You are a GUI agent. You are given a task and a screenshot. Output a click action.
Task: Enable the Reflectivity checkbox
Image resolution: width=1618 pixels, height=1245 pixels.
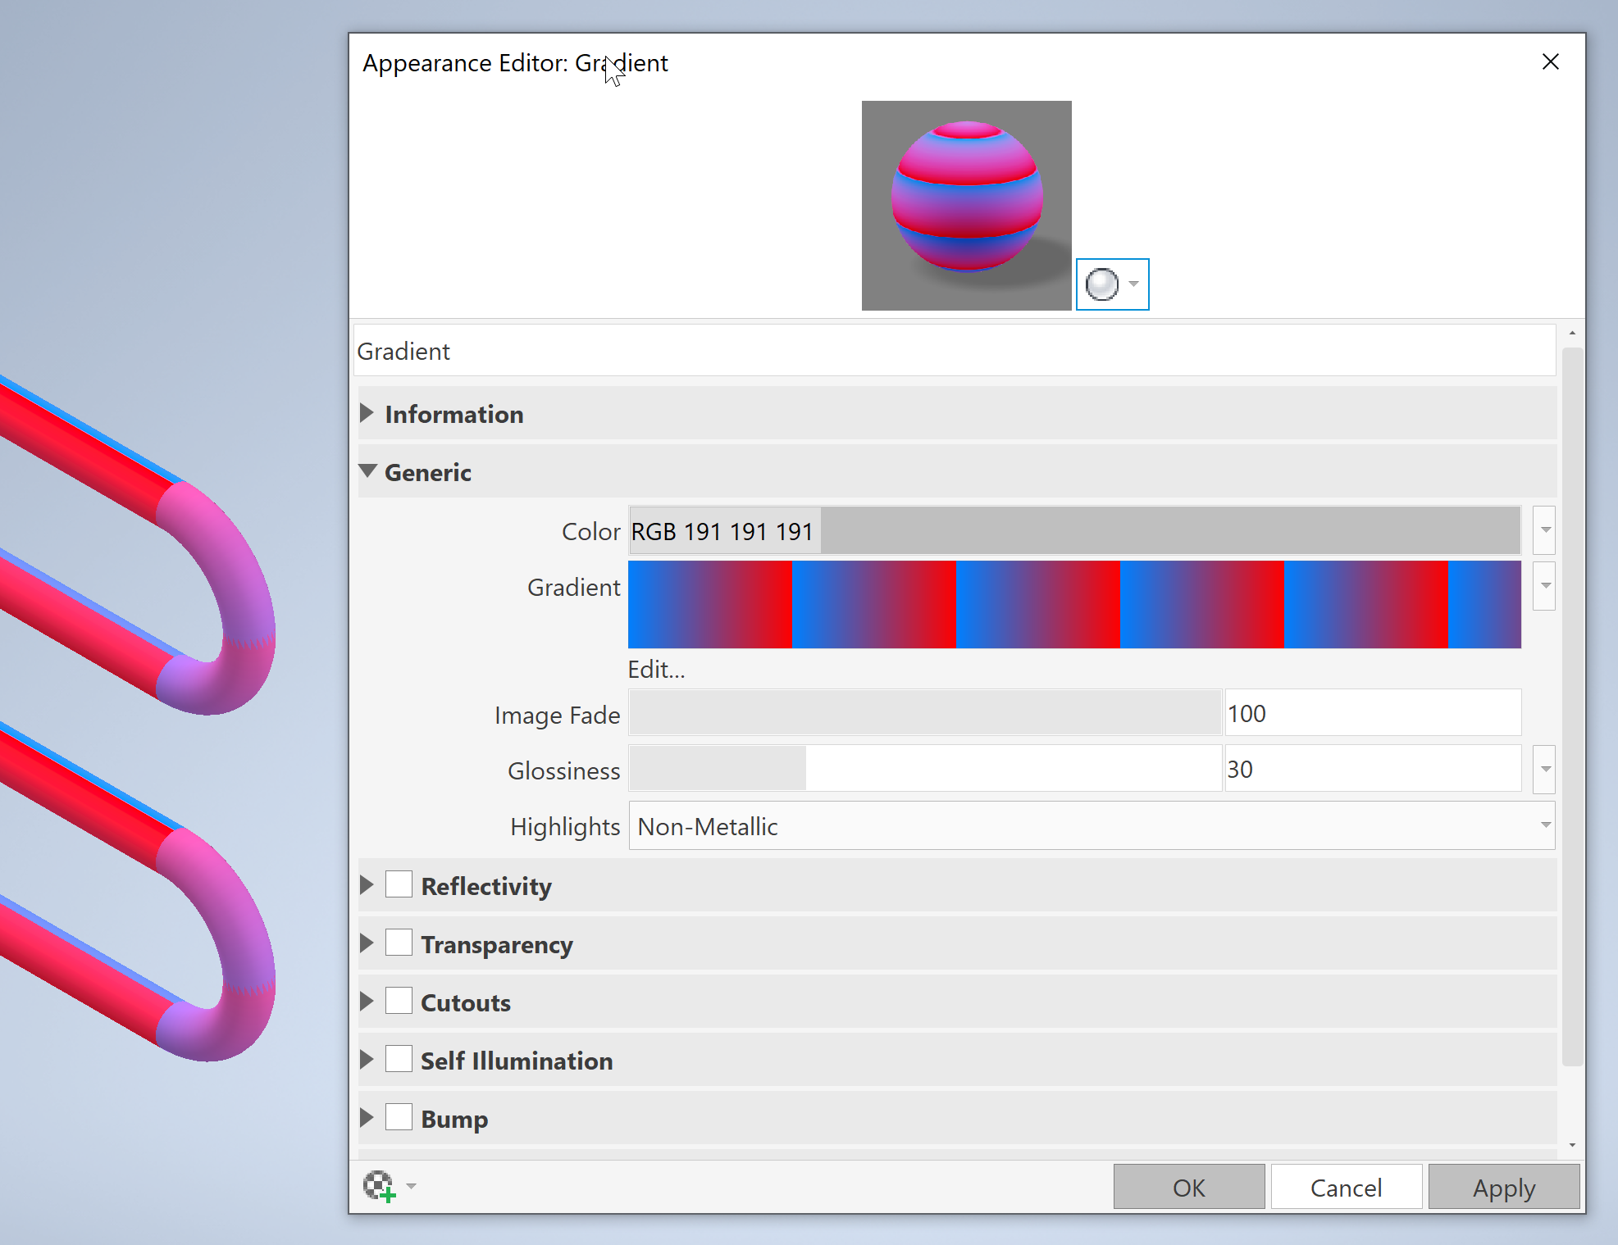pos(399,885)
